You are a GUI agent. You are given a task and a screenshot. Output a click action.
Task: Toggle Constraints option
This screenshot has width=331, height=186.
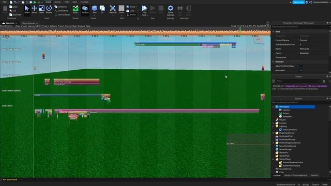pos(62,10)
